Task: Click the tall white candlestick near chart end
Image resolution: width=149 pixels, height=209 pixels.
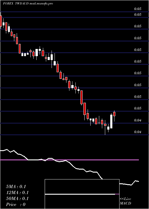Action: pyautogui.click(x=111, y=122)
